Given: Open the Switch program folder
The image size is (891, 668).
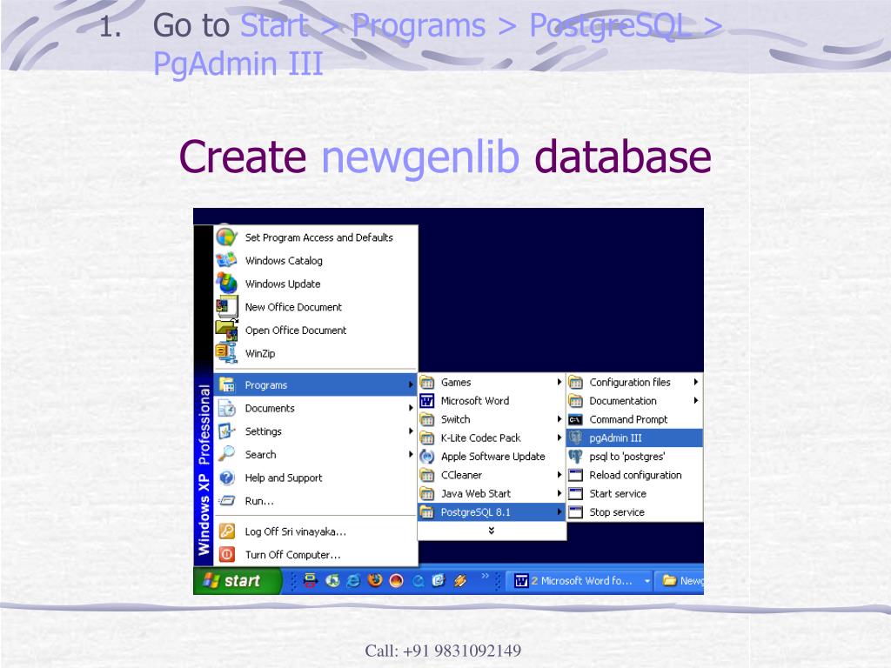Looking at the screenshot, I should coord(492,419).
